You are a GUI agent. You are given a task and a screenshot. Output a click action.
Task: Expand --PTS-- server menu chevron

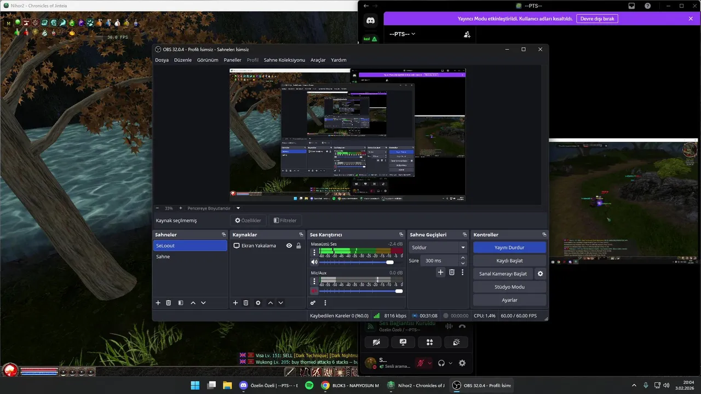tap(413, 34)
